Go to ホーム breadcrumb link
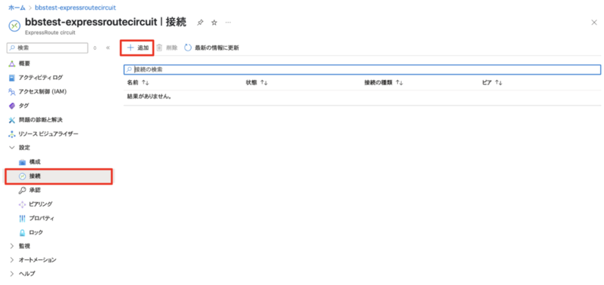The height and width of the screenshot is (285, 604). pos(17,8)
